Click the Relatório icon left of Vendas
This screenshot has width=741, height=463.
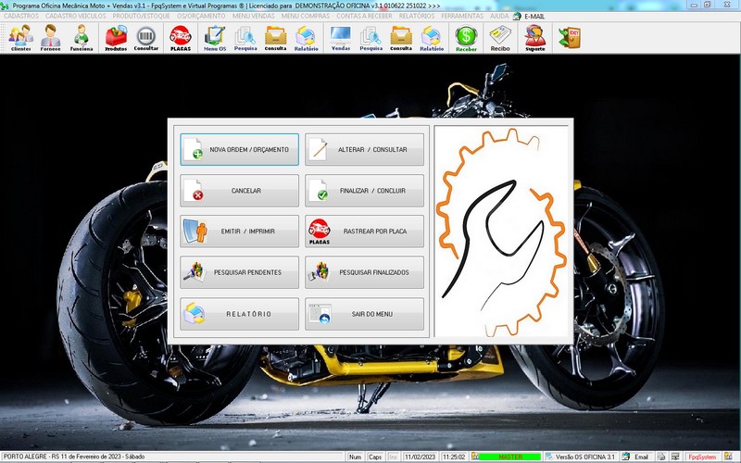tap(306, 38)
